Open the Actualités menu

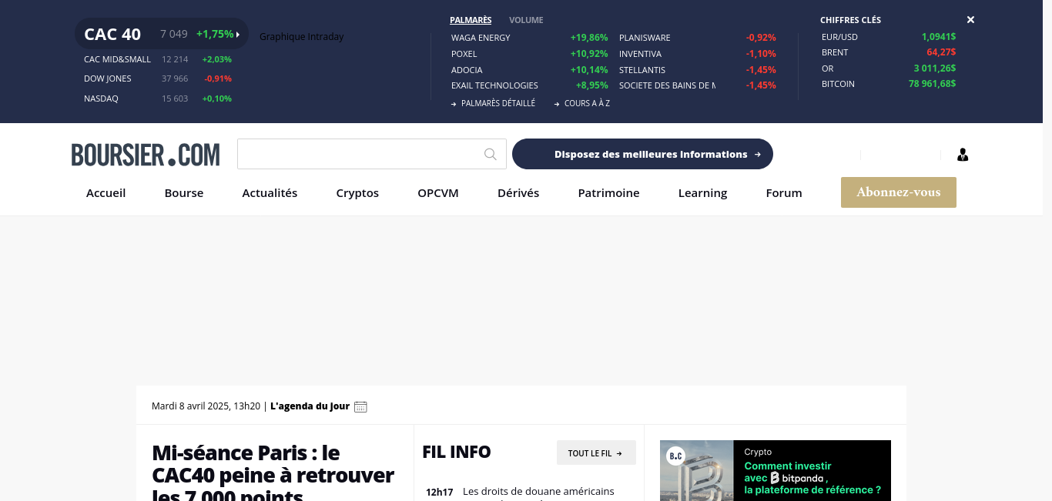[x=270, y=193]
